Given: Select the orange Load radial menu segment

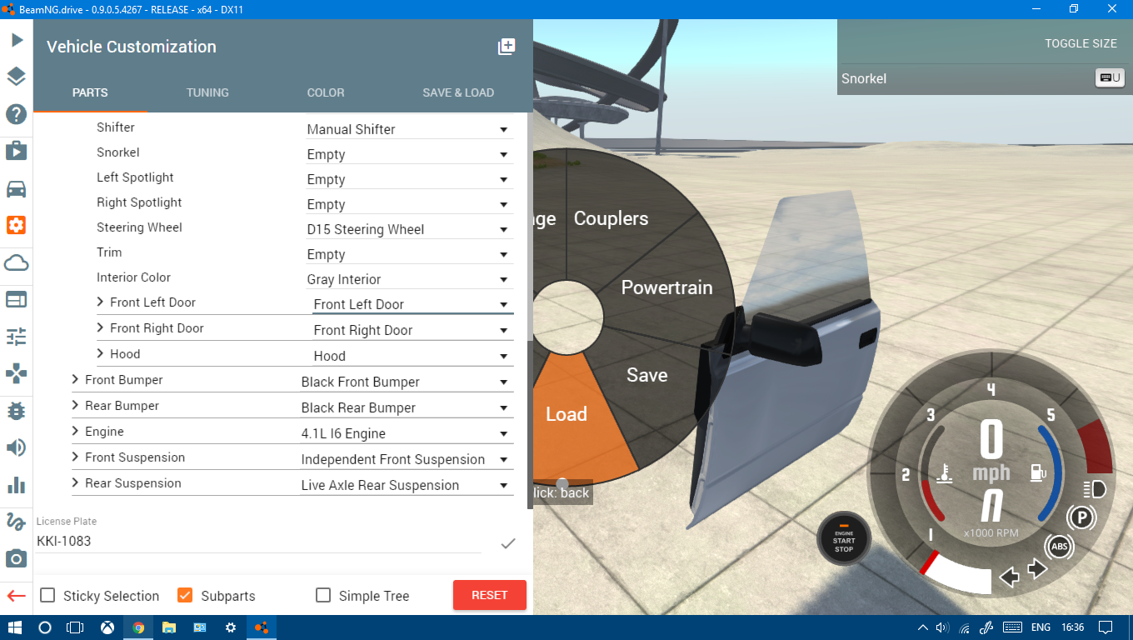Looking at the screenshot, I should point(566,414).
